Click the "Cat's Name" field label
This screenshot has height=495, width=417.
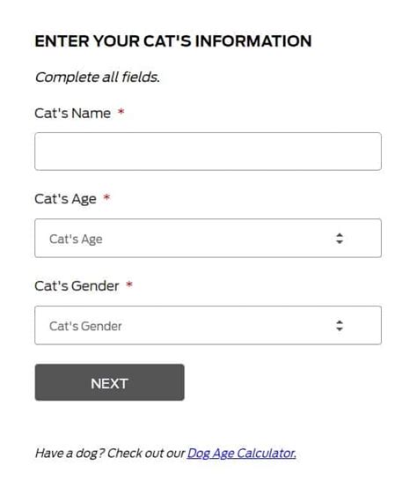click(72, 113)
